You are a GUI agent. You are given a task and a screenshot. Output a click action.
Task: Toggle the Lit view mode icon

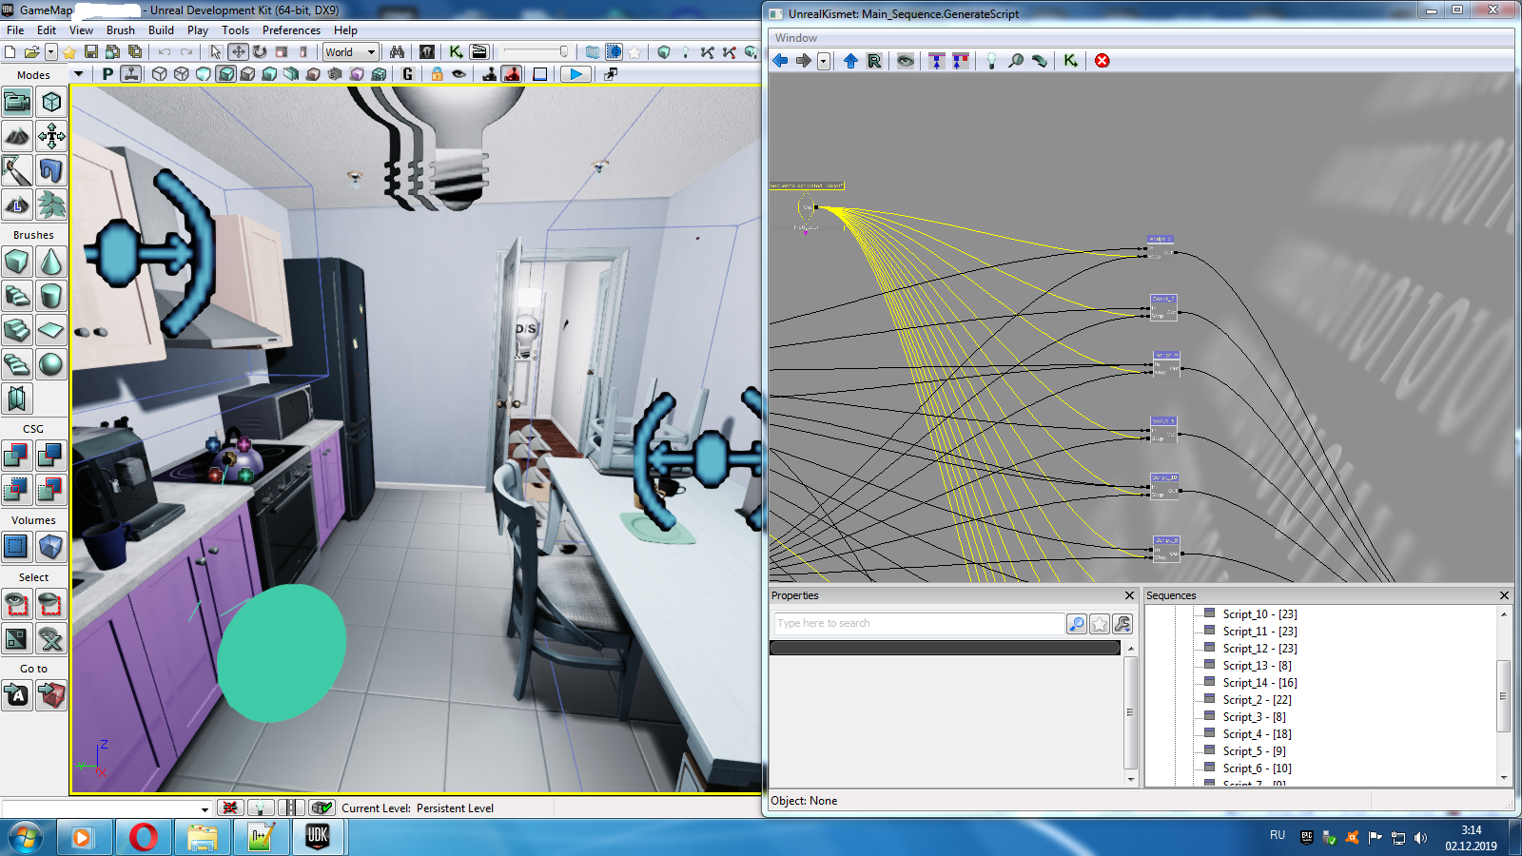225,74
